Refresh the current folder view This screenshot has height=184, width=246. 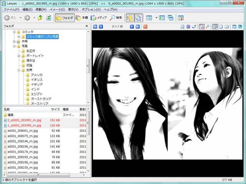pyautogui.click(x=48, y=18)
